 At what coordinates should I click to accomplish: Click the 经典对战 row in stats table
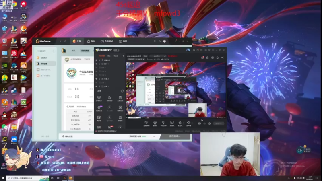(79, 116)
